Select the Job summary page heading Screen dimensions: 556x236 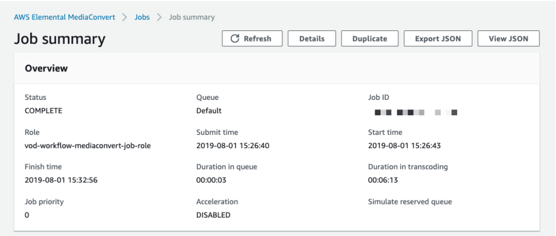(x=59, y=39)
